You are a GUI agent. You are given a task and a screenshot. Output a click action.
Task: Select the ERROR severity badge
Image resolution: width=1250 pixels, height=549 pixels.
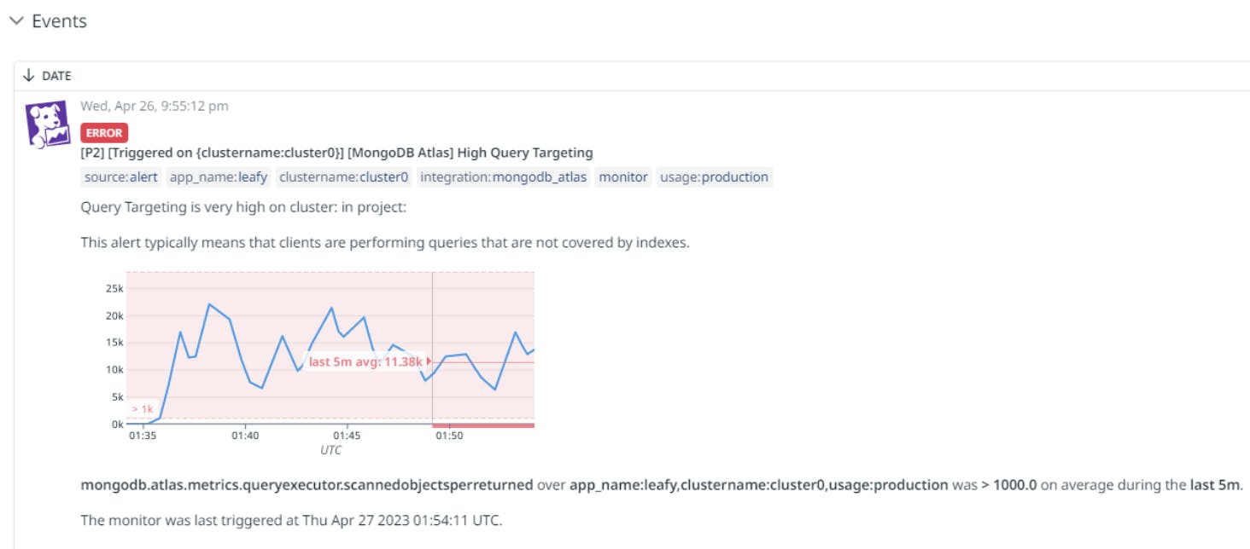(x=104, y=133)
